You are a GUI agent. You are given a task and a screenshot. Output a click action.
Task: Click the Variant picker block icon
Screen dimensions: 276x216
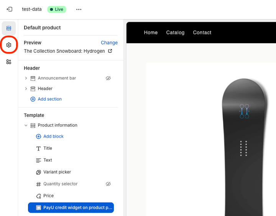pos(38,172)
